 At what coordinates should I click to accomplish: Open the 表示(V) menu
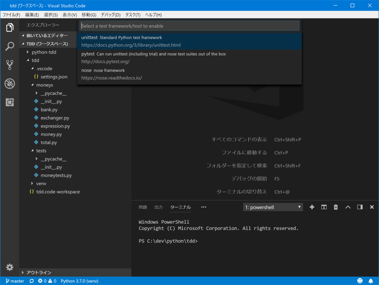70,15
